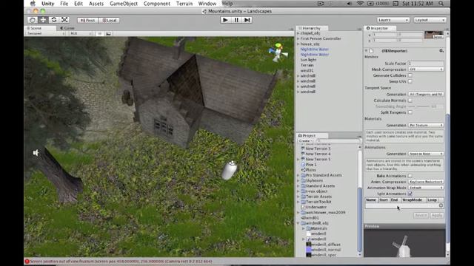Screen dimensions: 474x266
Task: Enable Split Tangents checkbox
Action: tap(410, 112)
